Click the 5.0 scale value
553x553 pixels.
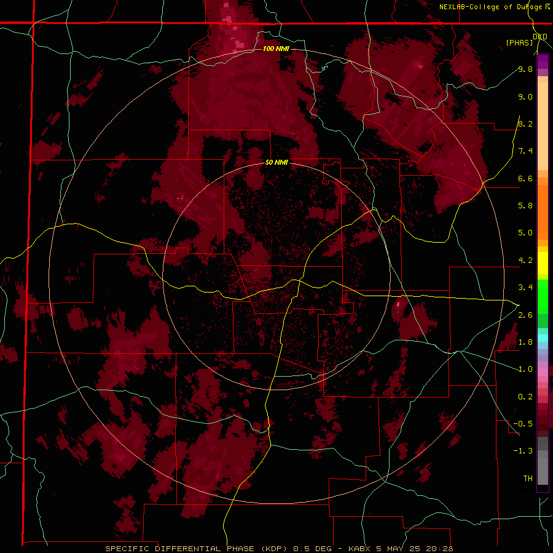525,233
